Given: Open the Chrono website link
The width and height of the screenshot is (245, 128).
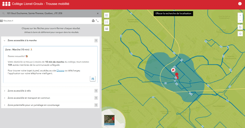Looking at the screenshot, I should click(60, 71).
